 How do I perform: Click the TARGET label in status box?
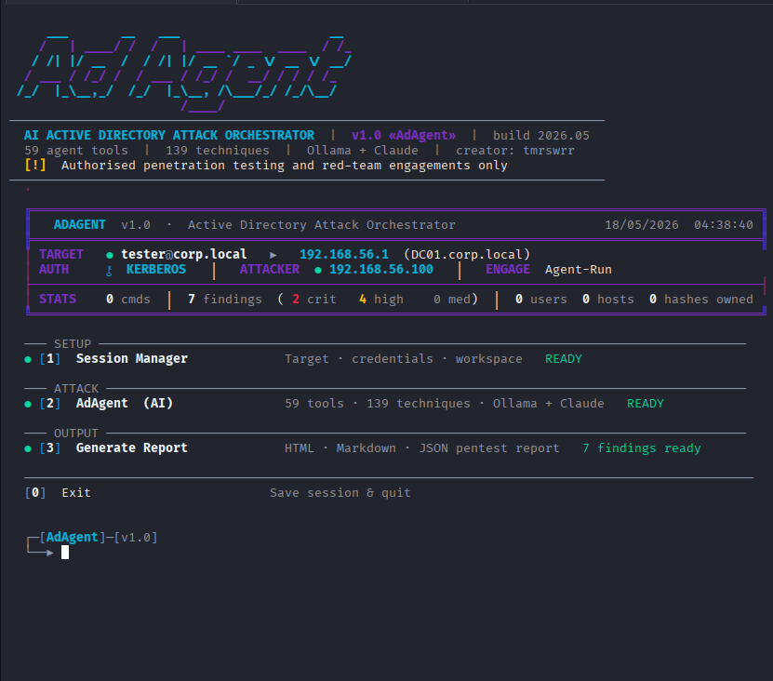click(x=61, y=255)
